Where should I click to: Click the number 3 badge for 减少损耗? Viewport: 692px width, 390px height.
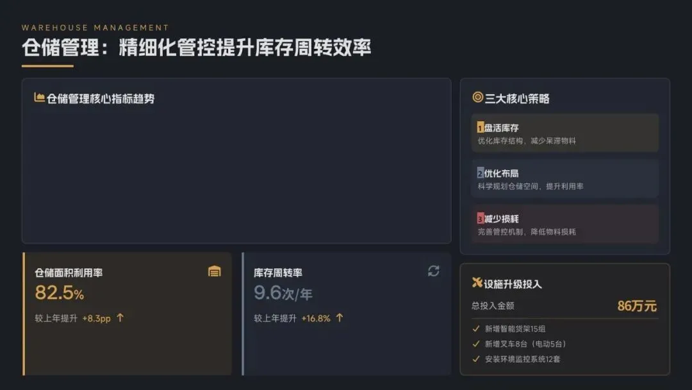click(481, 219)
